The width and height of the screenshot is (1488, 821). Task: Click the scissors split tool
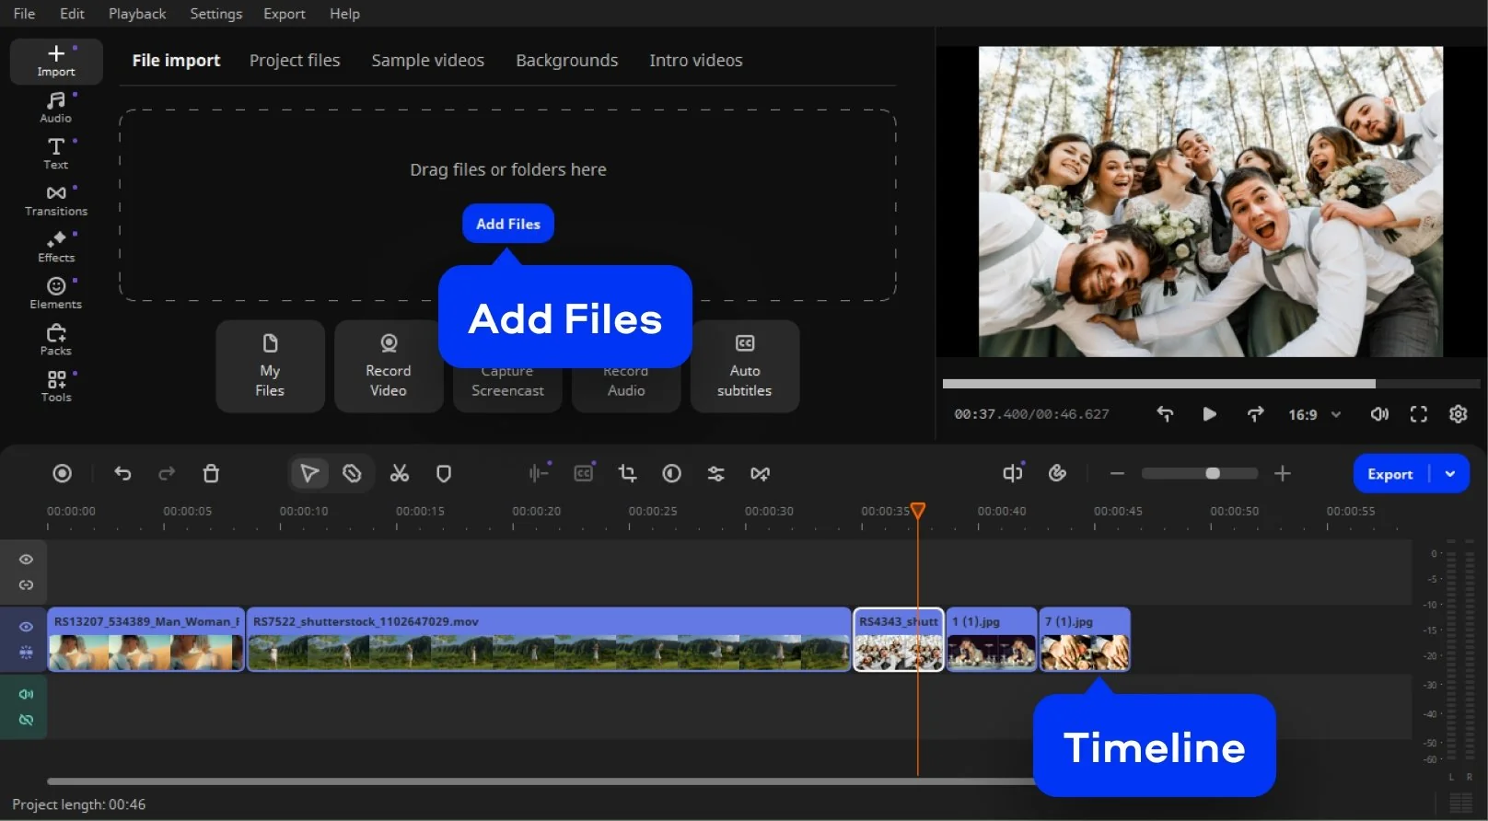tap(399, 473)
